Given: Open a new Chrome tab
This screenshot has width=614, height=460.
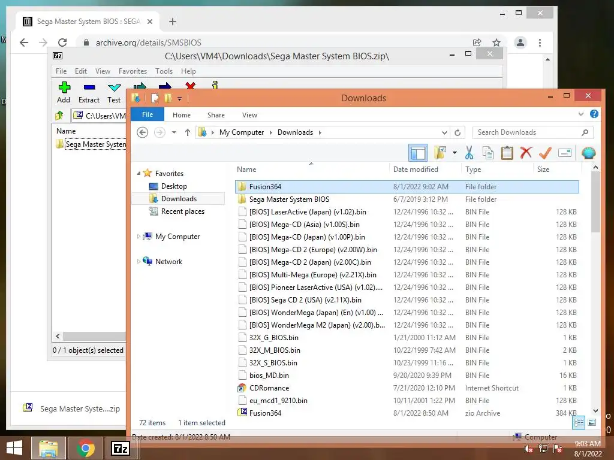Looking at the screenshot, I should 173,22.
